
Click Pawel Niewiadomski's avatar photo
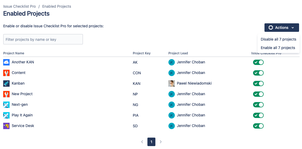172,84
